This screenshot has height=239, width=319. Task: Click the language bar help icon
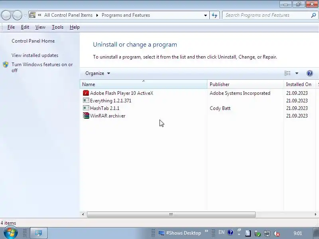coord(230,232)
